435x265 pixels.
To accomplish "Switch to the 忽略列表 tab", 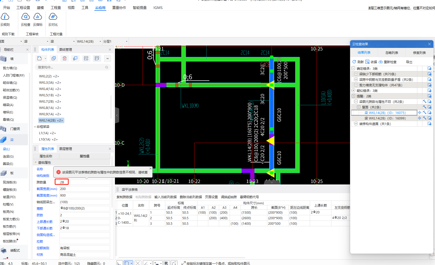I will point(392,53).
